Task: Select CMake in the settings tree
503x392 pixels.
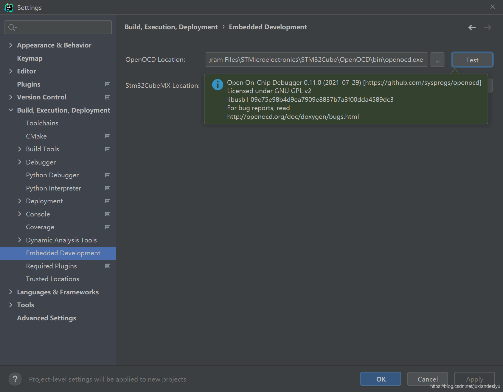Action: pyautogui.click(x=36, y=136)
